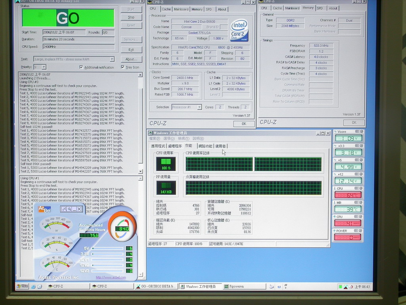Open the www.acbel.com link
Image resolution: width=406 pixels, height=305 pixels.
pos(111,277)
